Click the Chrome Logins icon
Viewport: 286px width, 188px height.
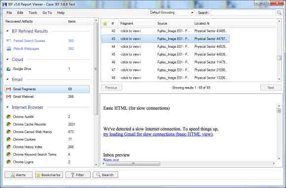tap(8, 162)
